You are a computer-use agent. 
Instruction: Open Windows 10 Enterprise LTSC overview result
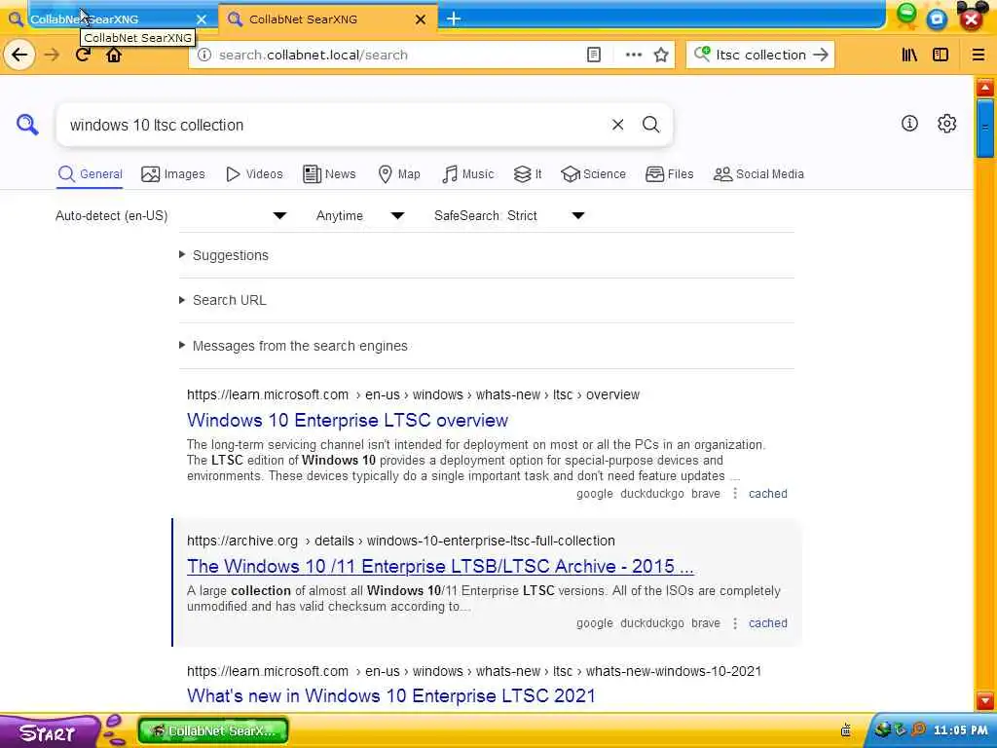[348, 421]
